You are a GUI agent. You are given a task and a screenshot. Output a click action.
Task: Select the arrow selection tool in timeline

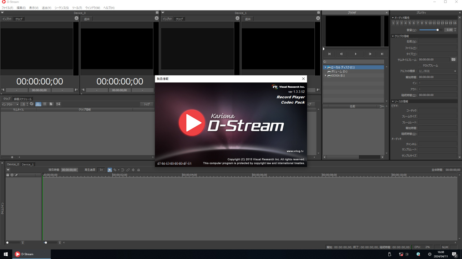coord(110,170)
